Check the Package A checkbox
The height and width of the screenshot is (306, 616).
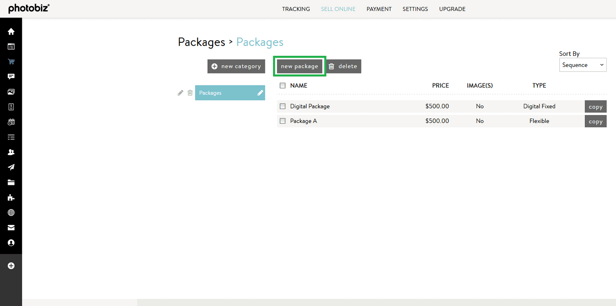pyautogui.click(x=282, y=121)
